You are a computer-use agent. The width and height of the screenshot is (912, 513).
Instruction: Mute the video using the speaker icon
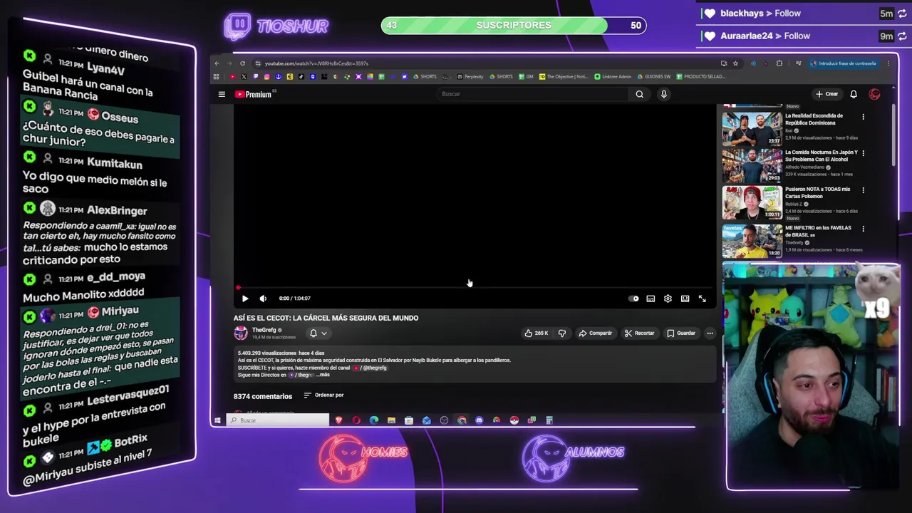[263, 299]
